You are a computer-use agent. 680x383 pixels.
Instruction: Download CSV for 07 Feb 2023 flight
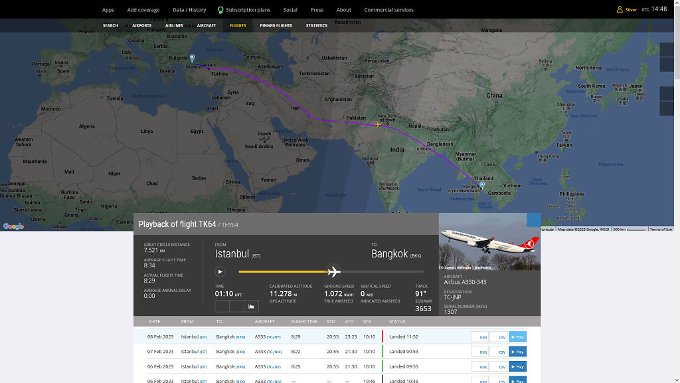pyautogui.click(x=499, y=352)
